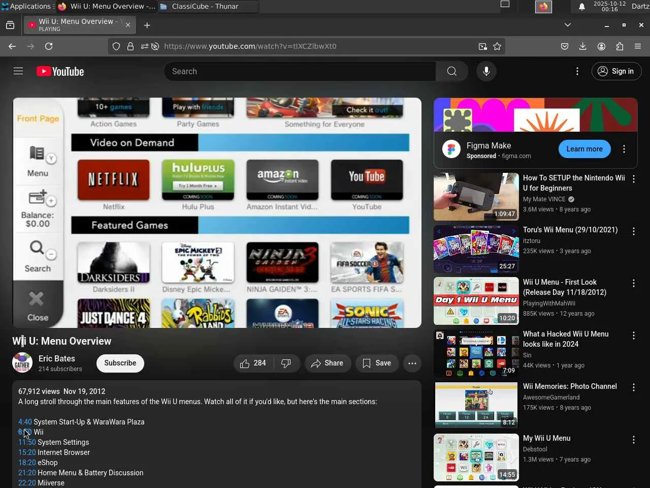
Task: Open Toru's Wii Menu video thumbnail
Action: [476, 249]
